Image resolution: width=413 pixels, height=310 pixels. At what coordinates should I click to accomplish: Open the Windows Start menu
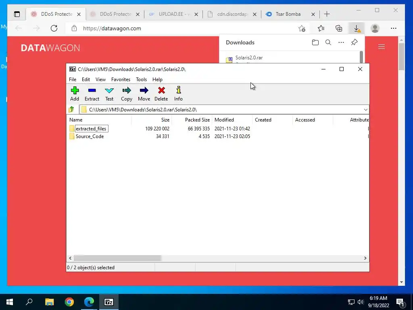point(10,302)
